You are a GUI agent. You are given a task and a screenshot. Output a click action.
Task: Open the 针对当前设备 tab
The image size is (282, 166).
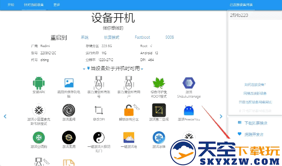(34, 5)
